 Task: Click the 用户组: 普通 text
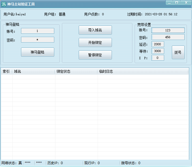(55, 14)
